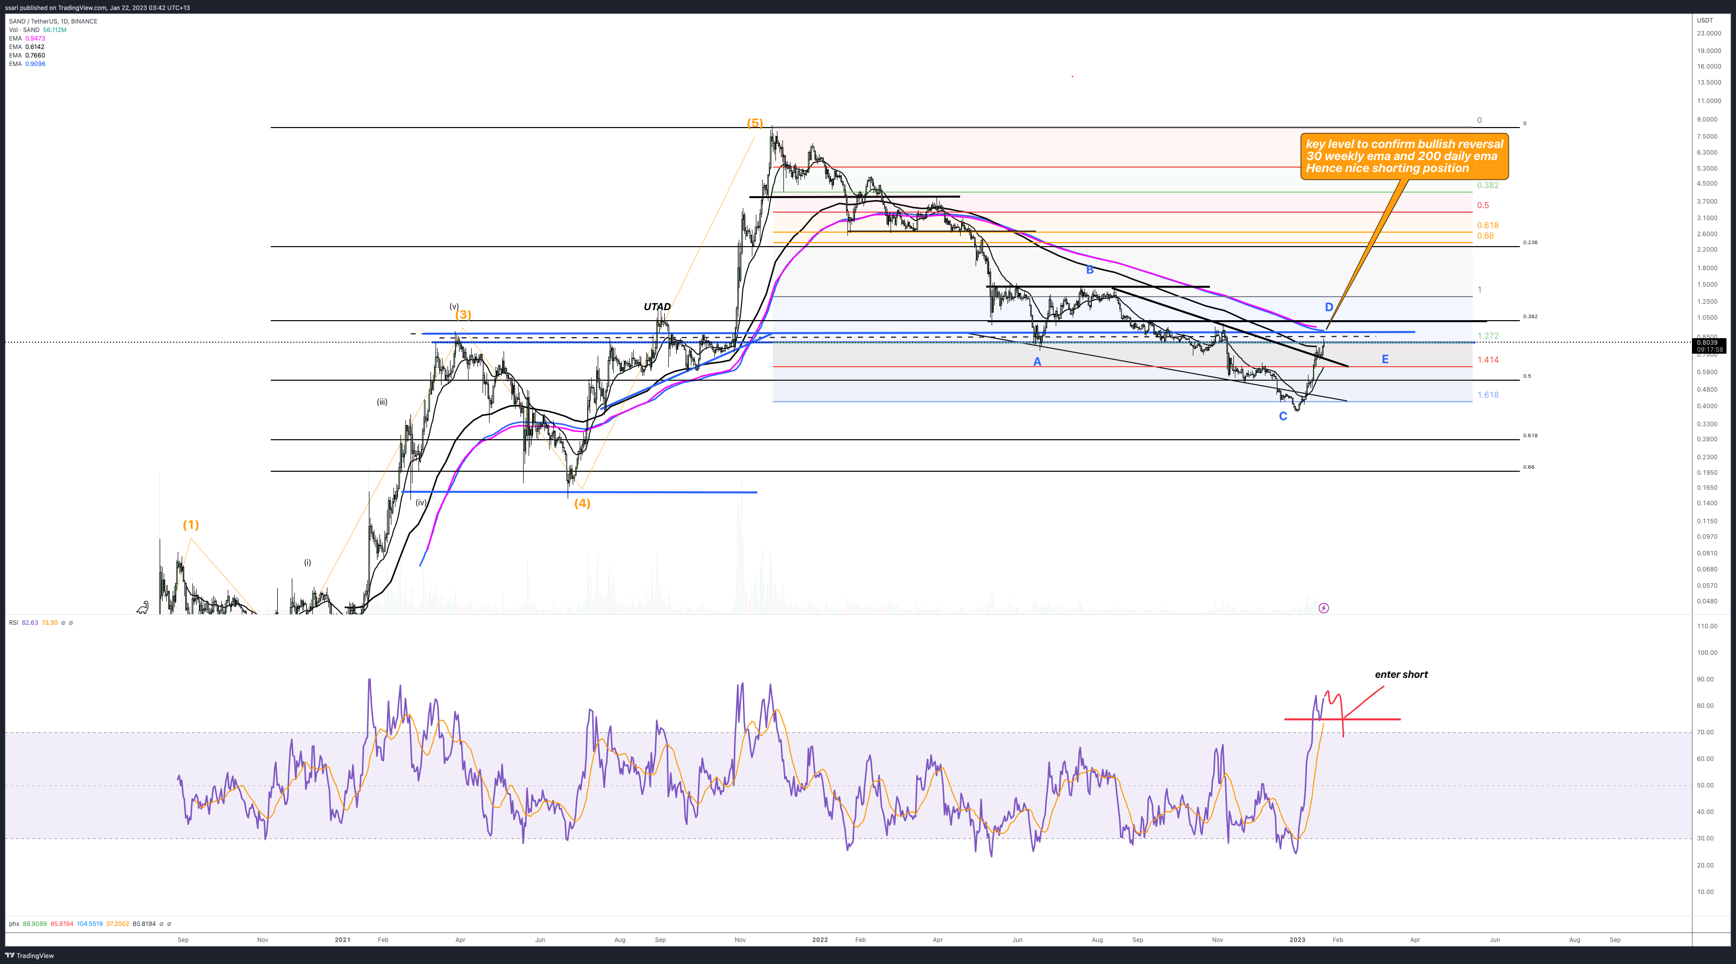This screenshot has width=1736, height=964.
Task: Click the blue wave label C
Action: pyautogui.click(x=1283, y=416)
